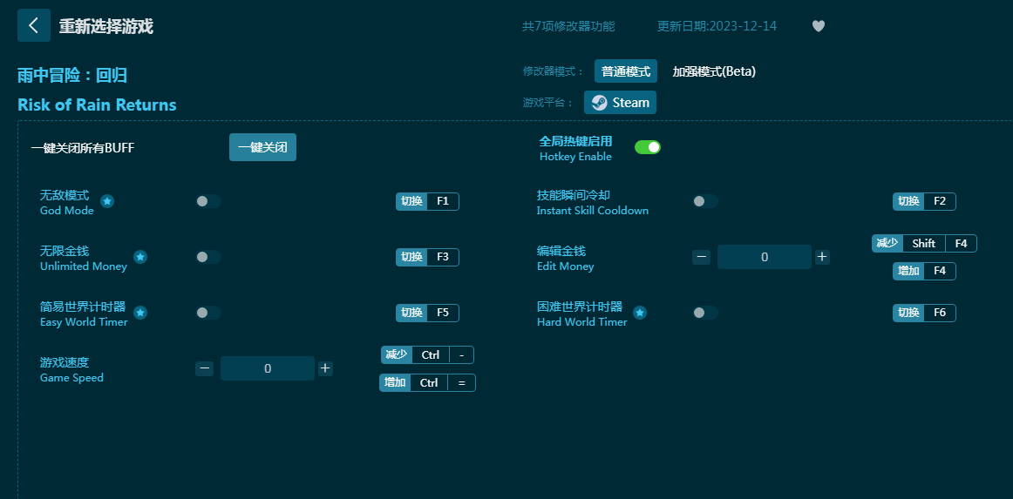This screenshot has height=499, width=1013.
Task: Decrease Game Speed with the minus button
Action: [x=204, y=368]
